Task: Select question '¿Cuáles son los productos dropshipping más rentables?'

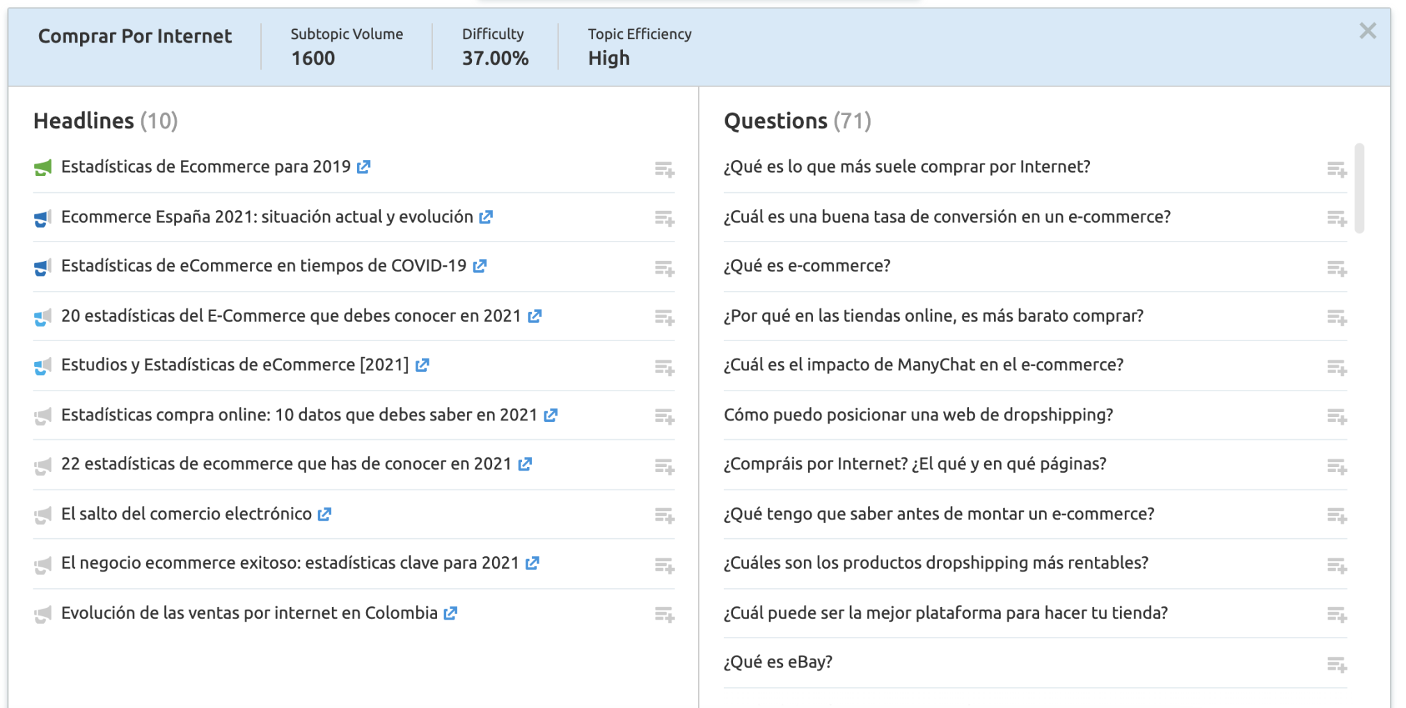Action: click(935, 563)
